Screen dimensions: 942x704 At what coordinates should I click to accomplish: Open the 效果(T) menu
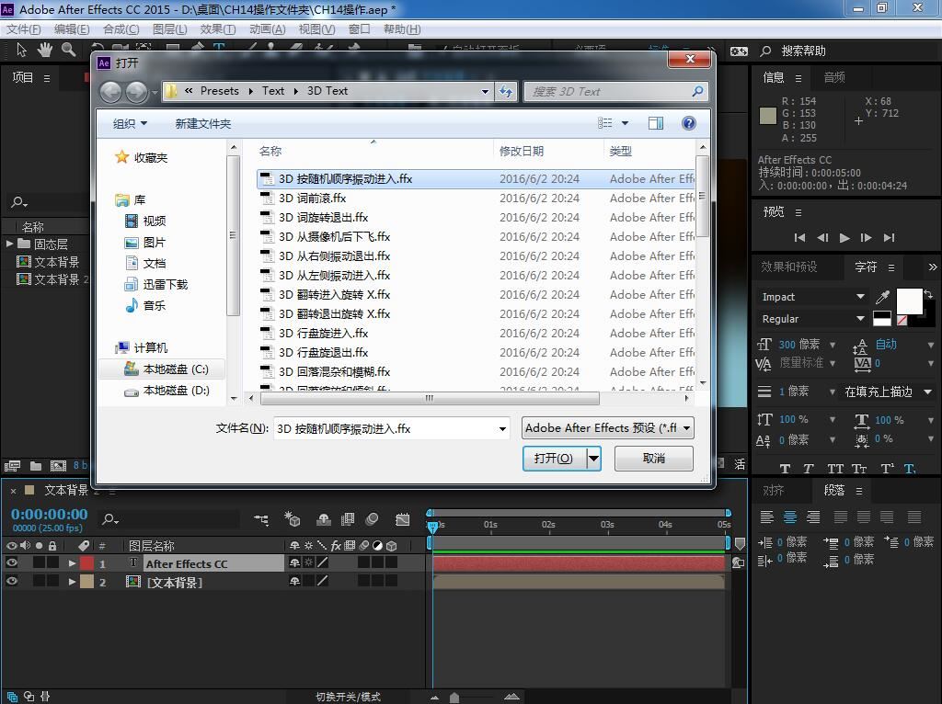click(217, 29)
